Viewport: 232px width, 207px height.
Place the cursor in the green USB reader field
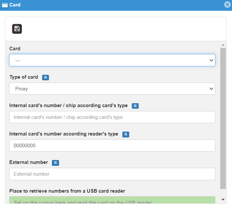tap(112, 200)
